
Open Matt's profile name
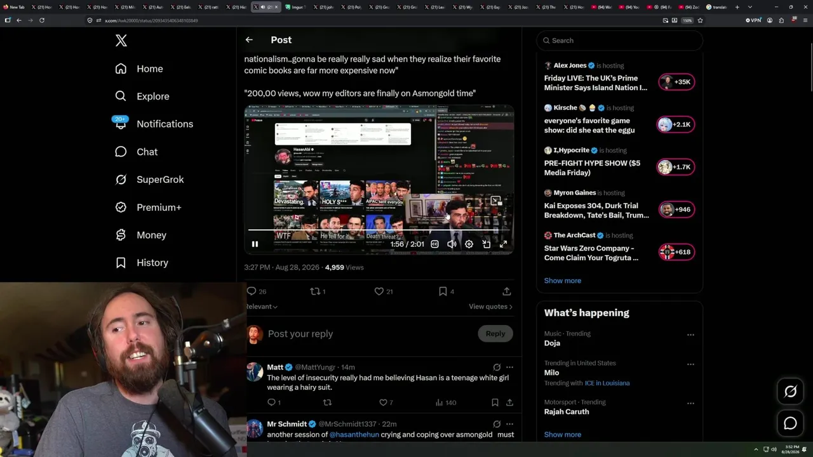275,368
